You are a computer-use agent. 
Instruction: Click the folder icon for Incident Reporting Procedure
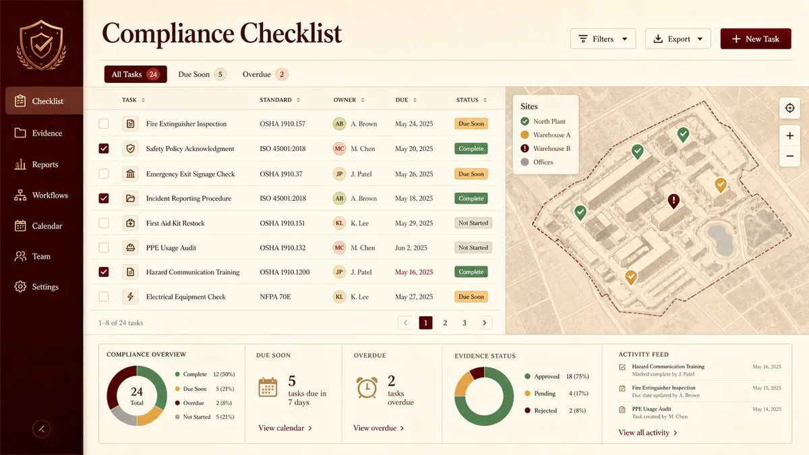[x=130, y=198]
